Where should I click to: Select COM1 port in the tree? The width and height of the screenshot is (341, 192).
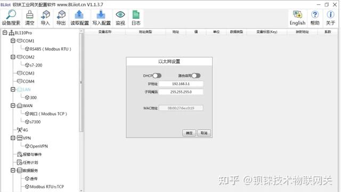pos(26,41)
